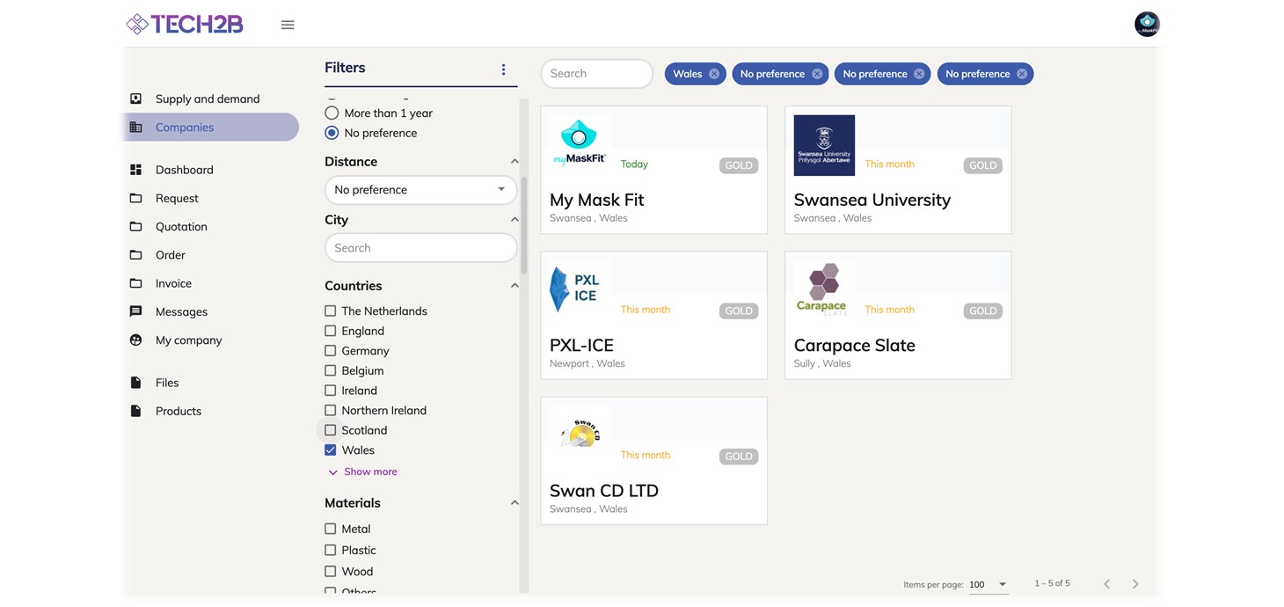Viewport: 1284px width, 607px height.
Task: Remove the Wales filter chip
Action: pyautogui.click(x=714, y=74)
